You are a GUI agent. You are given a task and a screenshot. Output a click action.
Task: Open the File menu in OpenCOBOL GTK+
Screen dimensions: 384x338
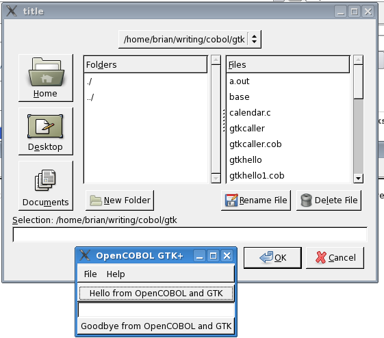(90, 274)
